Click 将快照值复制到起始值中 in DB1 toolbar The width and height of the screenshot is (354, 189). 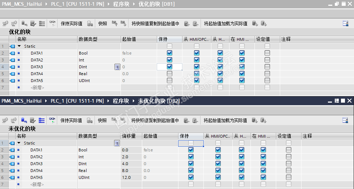tap(155, 23)
